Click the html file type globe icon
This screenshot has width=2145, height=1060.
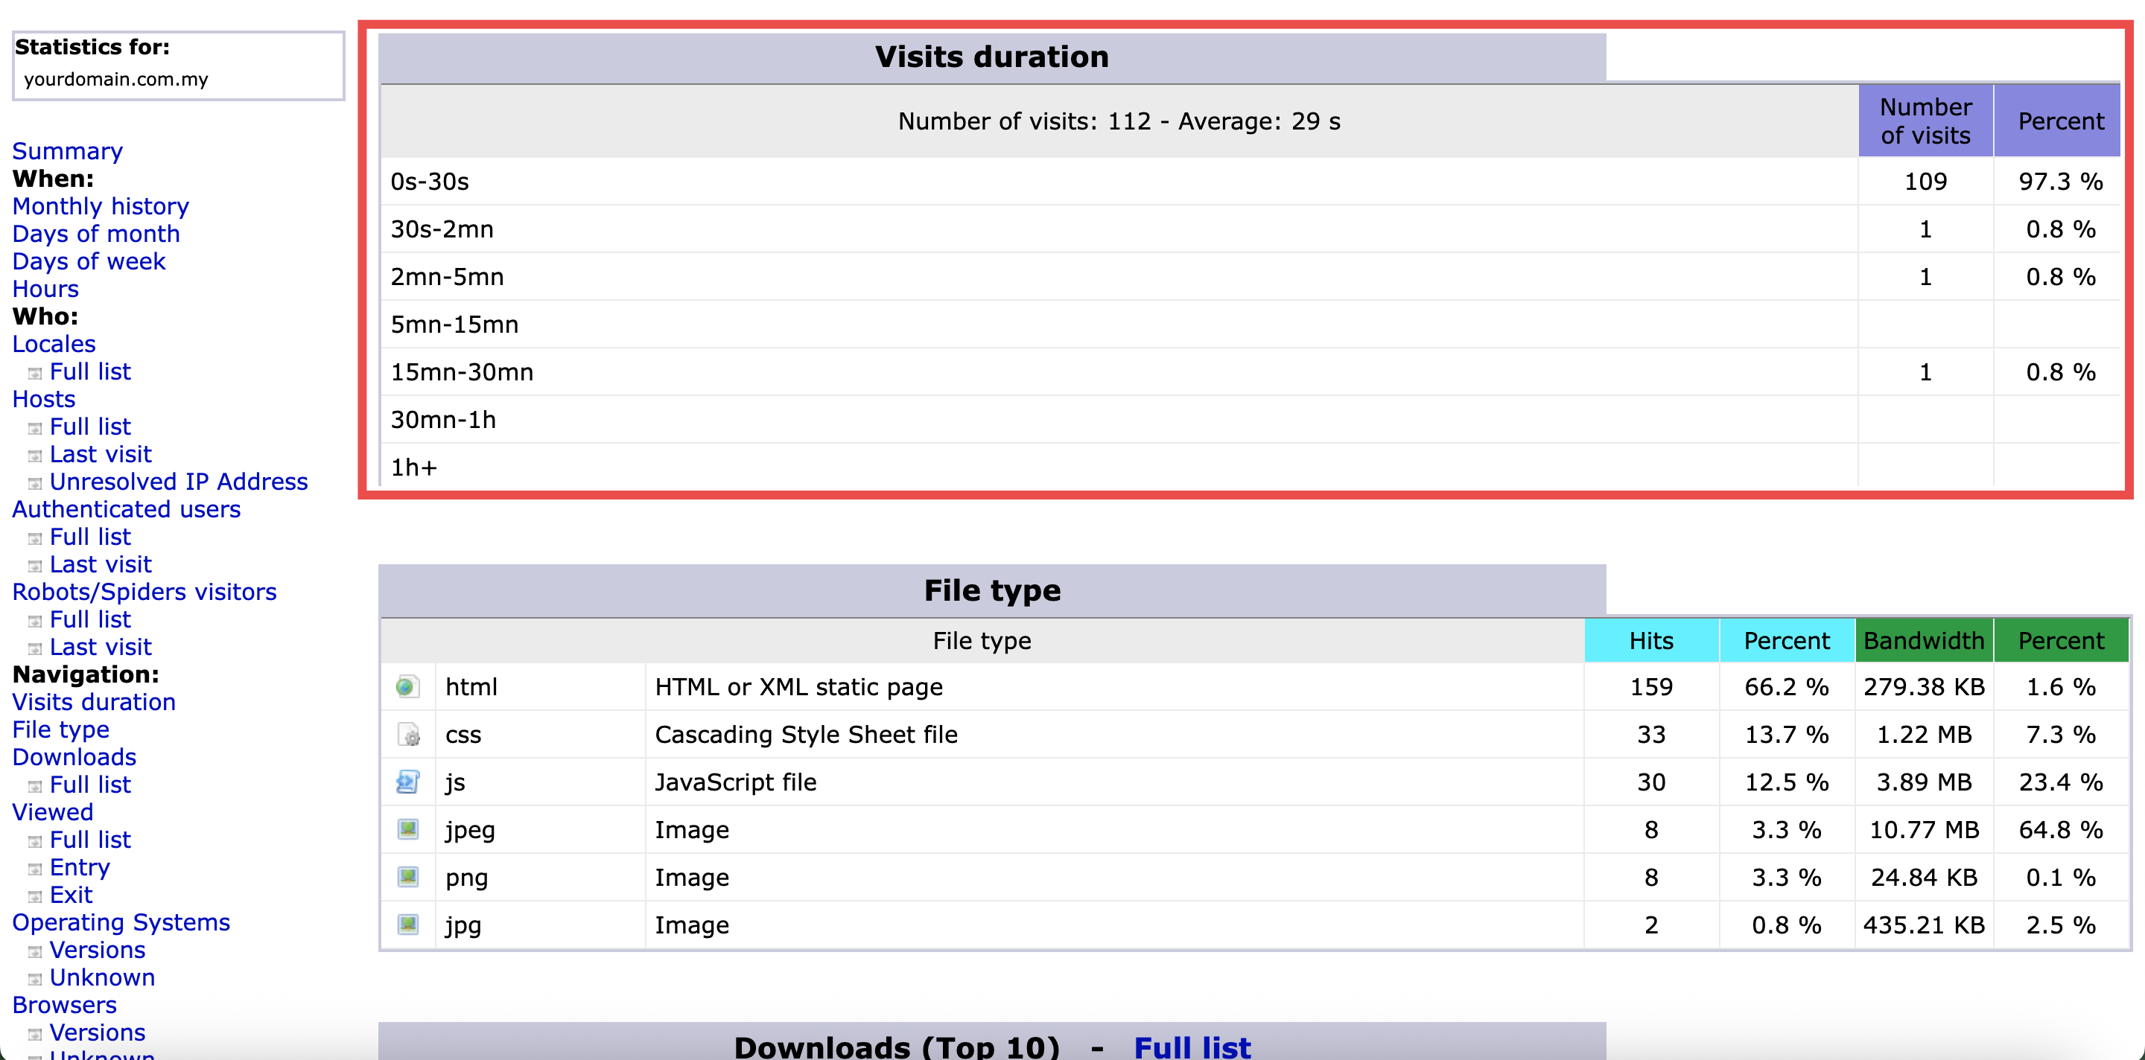click(407, 687)
